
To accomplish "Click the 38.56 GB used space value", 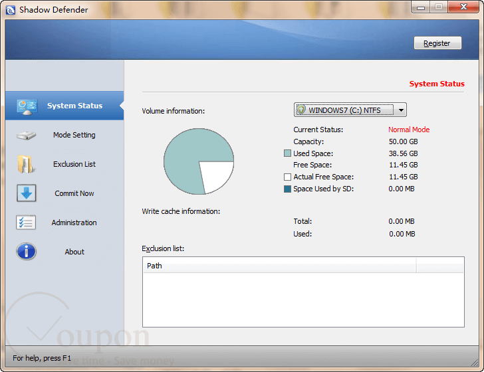I will [x=403, y=153].
